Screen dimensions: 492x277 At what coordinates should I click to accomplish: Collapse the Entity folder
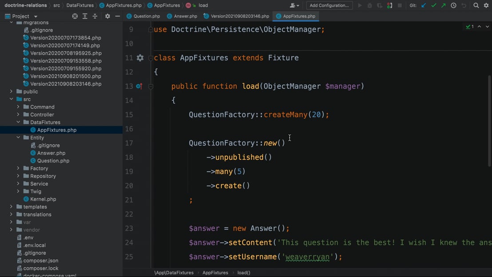[18, 138]
